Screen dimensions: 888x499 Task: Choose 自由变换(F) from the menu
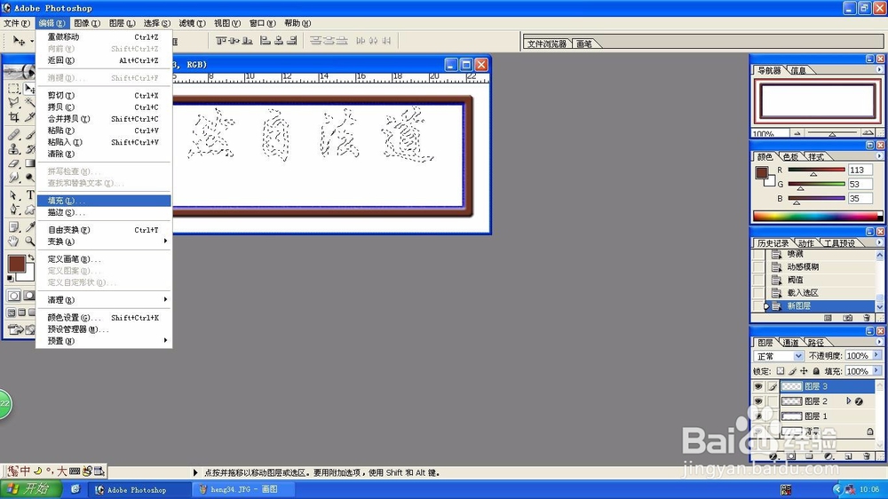coord(104,230)
